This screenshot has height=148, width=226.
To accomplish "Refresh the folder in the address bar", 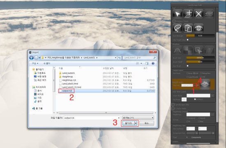I will (x=119, y=58).
